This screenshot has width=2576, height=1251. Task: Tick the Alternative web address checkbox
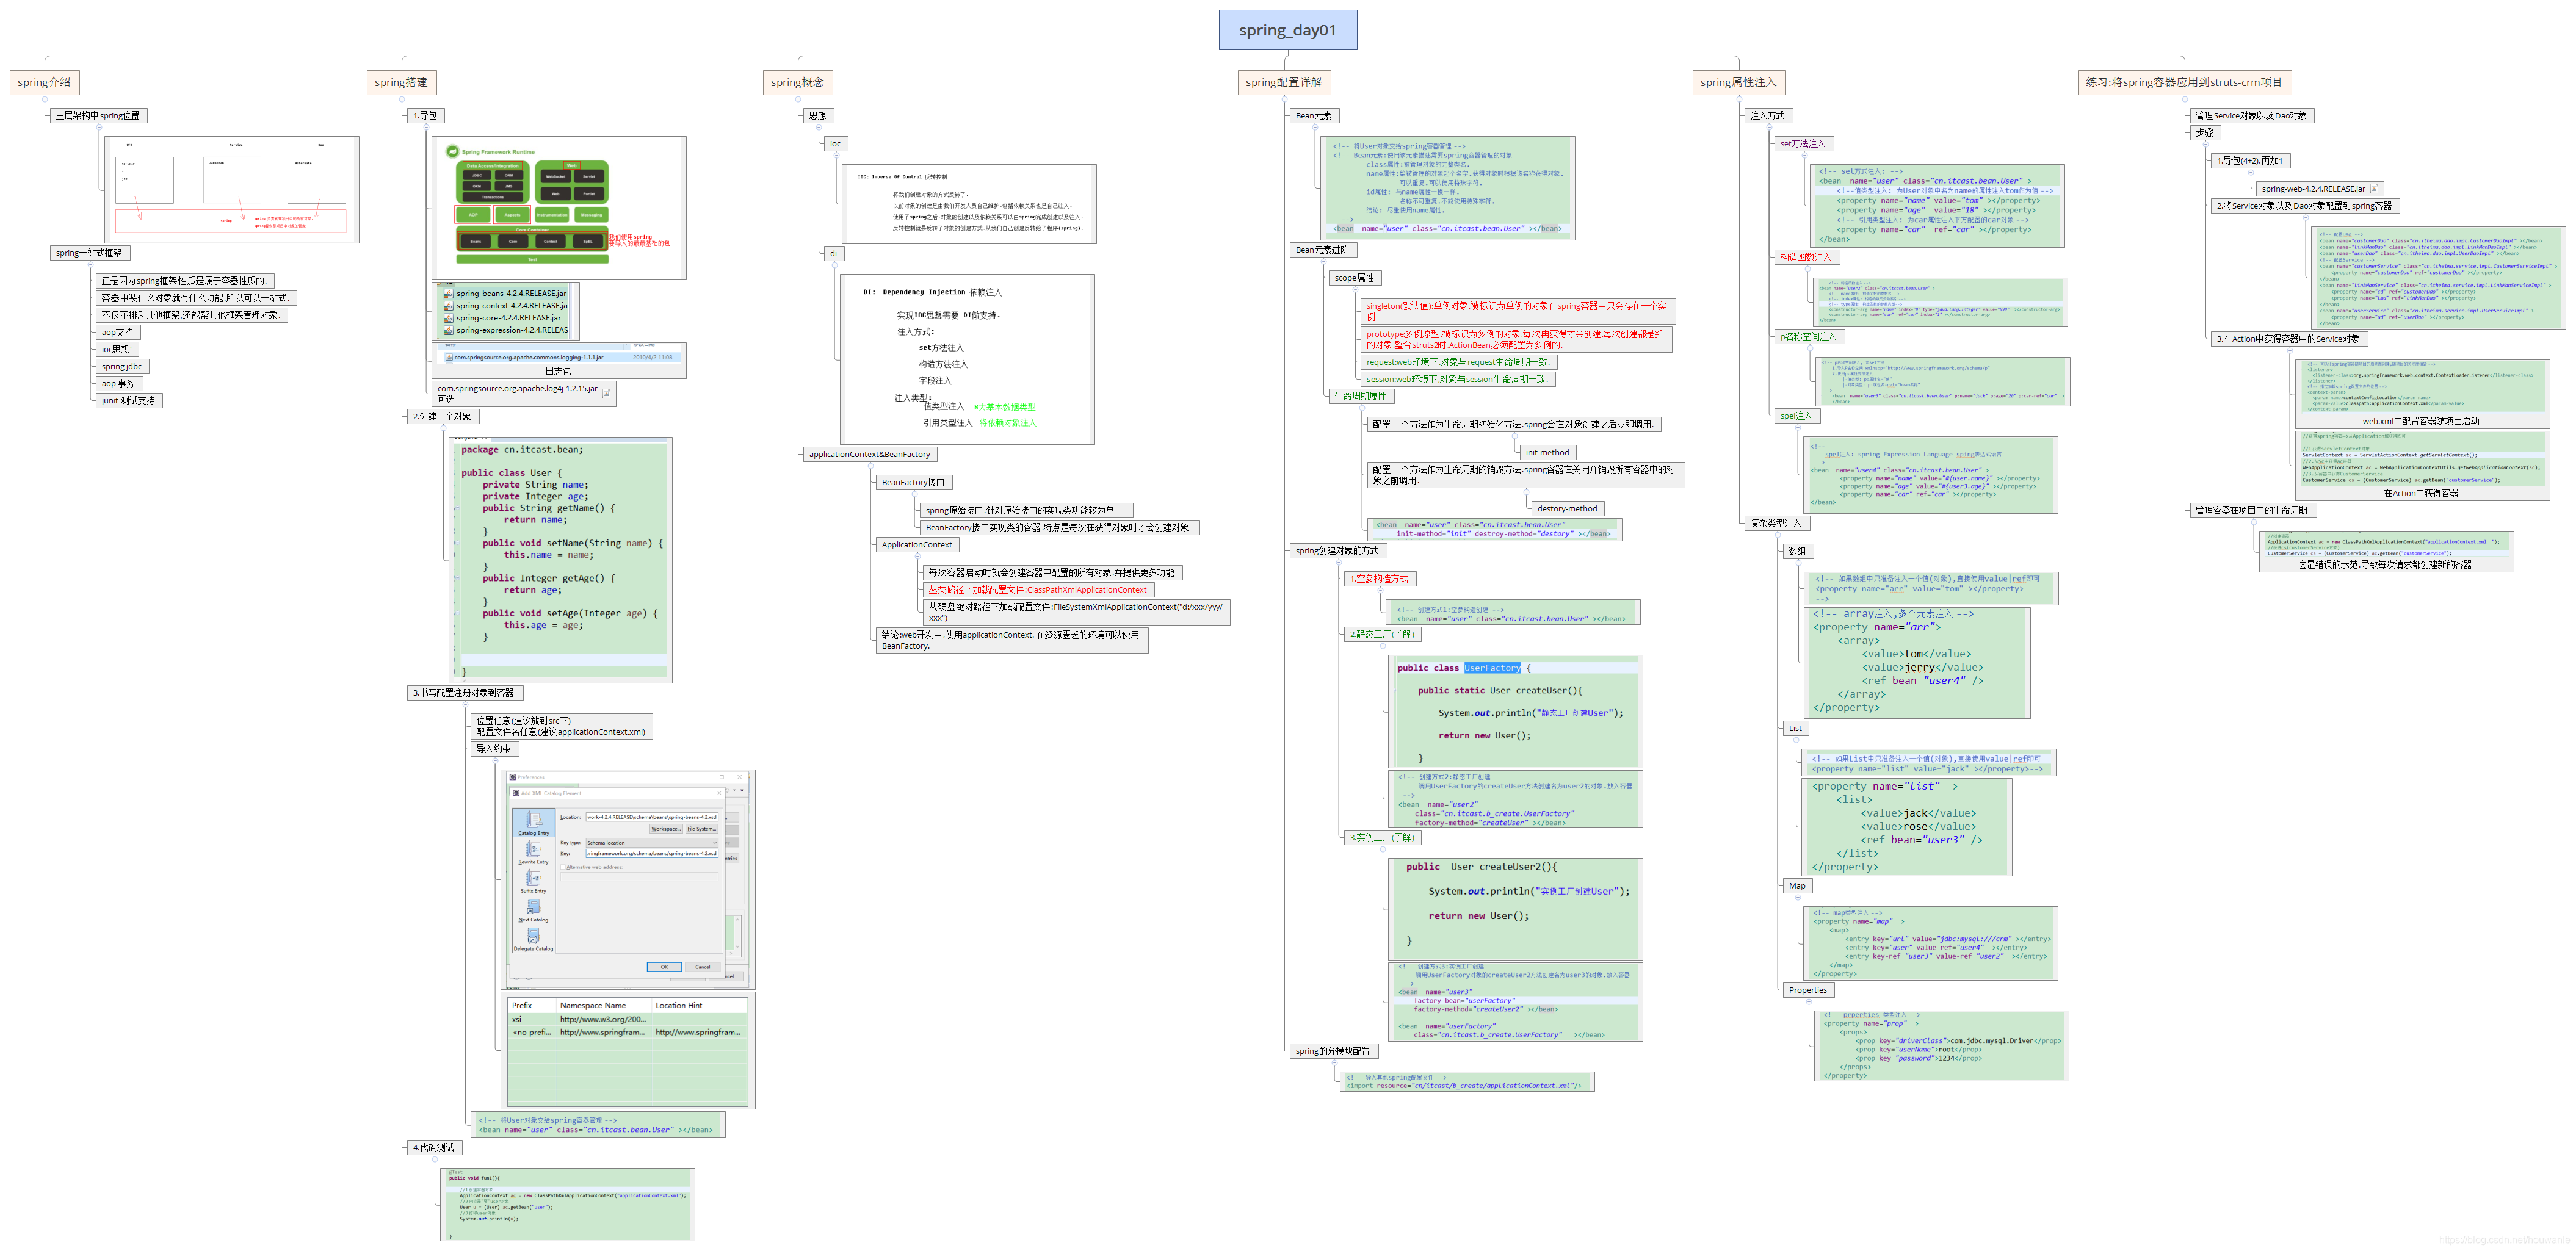click(x=564, y=867)
